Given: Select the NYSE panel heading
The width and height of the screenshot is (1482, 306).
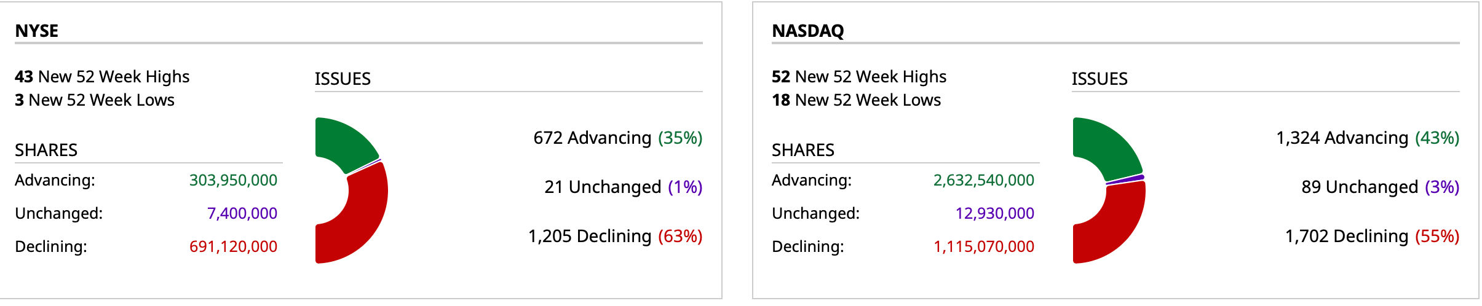Looking at the screenshot, I should pyautogui.click(x=37, y=31).
